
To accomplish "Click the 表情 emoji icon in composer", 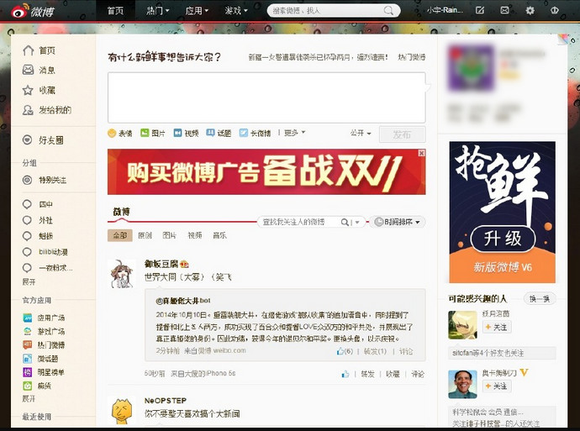I will click(113, 133).
